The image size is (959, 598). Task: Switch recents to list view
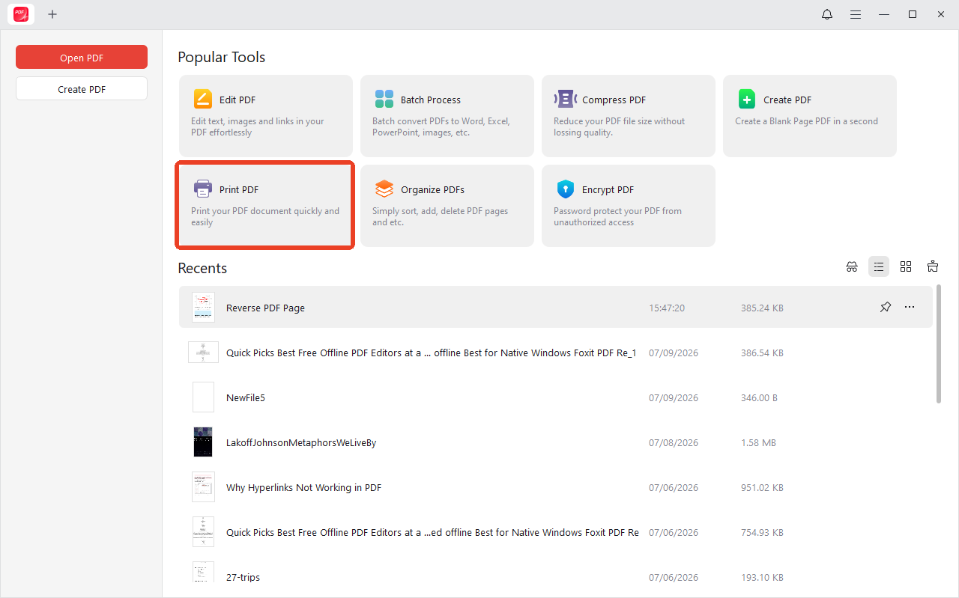click(x=879, y=266)
